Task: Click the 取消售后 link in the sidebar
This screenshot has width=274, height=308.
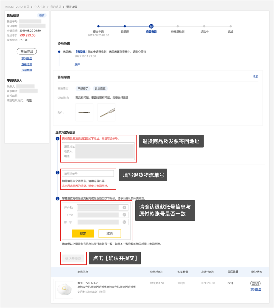Action: click(x=27, y=59)
